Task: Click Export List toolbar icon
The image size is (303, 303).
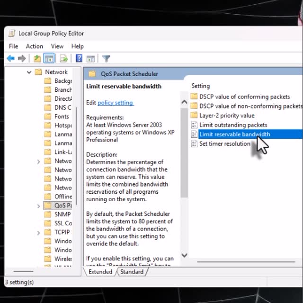Action: [64, 58]
